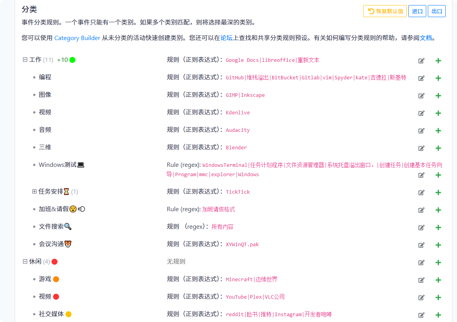Select the Windows测试 category name
457x322 pixels.
coord(62,165)
